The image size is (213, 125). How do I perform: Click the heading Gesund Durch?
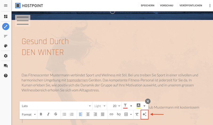[x=45, y=41]
